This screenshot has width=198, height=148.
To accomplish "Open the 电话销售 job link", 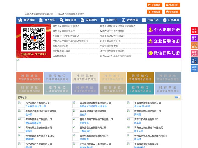I will (84, 139).
